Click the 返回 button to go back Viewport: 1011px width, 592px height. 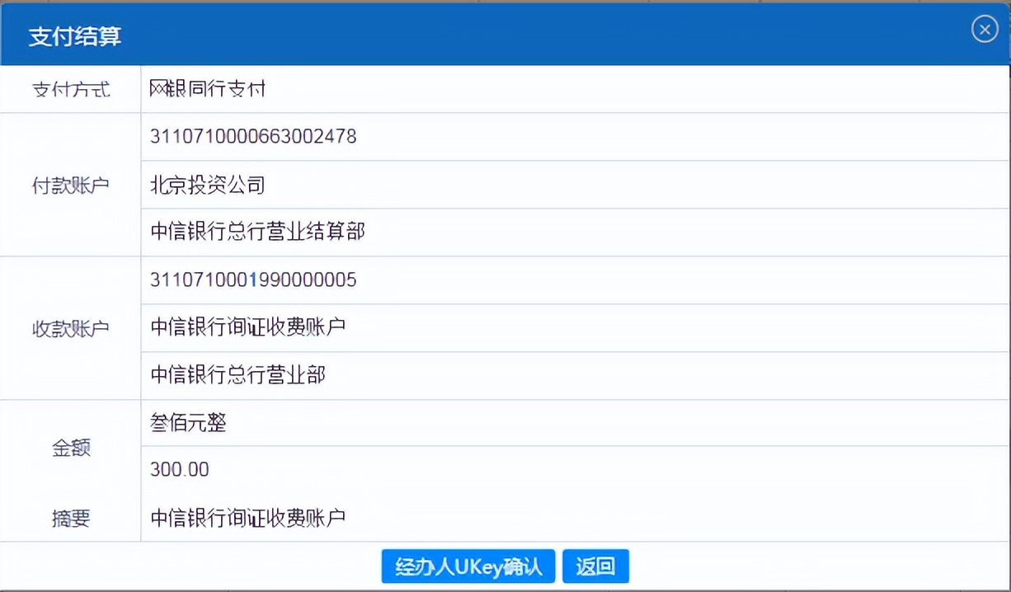(x=595, y=566)
